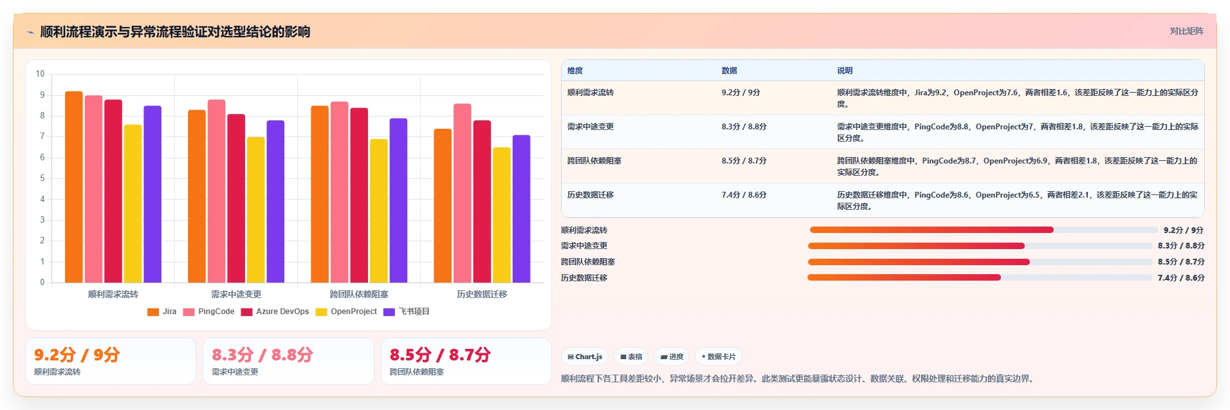
Task: Click the y-axis value 10
Action: [40, 74]
